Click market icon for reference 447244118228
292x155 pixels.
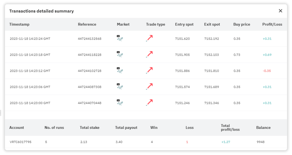point(120,54)
